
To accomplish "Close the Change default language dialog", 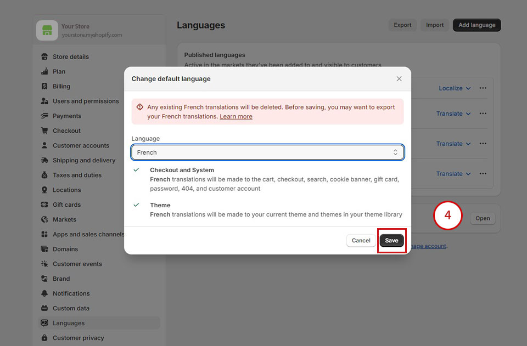I will tap(399, 78).
